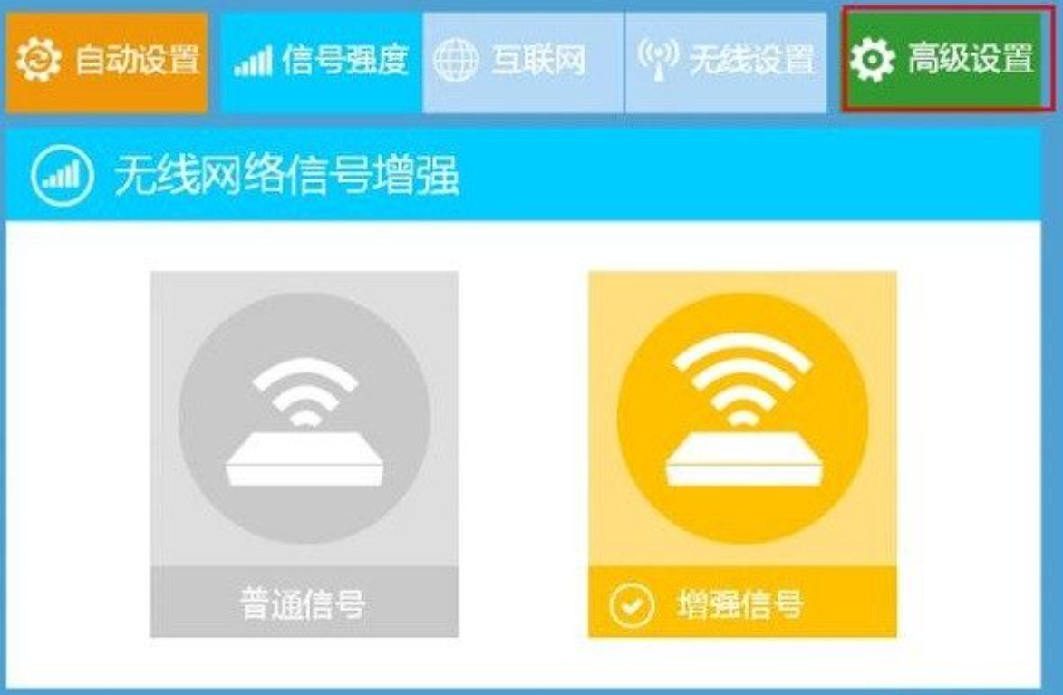This screenshot has height=695, width=1063.
Task: Select the 普通信号 label bar
Action: pos(304,602)
